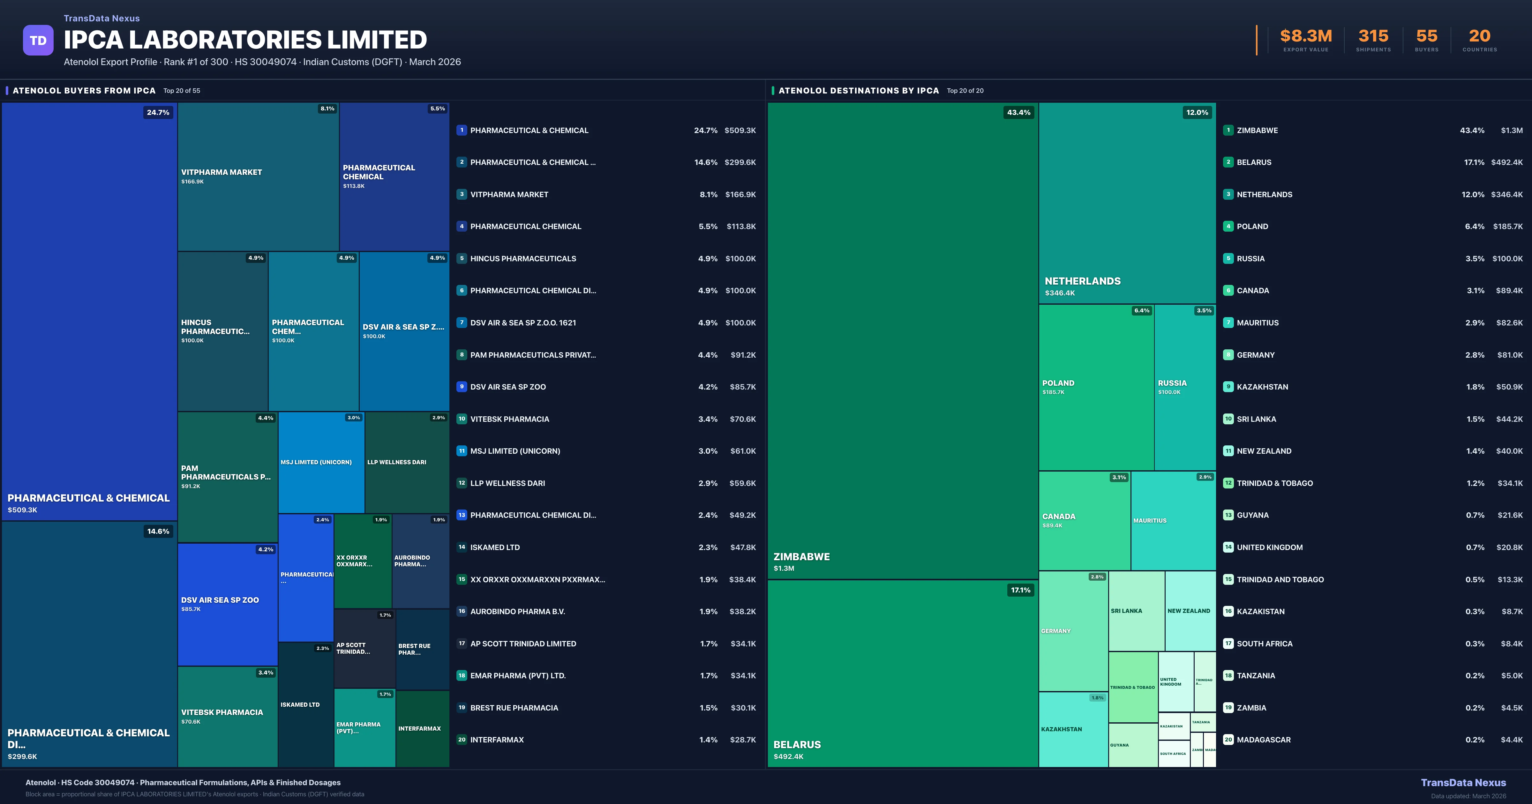Click rank 10 badge for Vitebsk Pharmacia
Screen dimensions: 1532x804
click(x=462, y=419)
